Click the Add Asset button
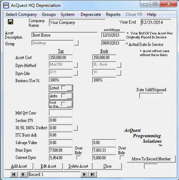The height and width of the screenshot is (180, 179). (19, 166)
